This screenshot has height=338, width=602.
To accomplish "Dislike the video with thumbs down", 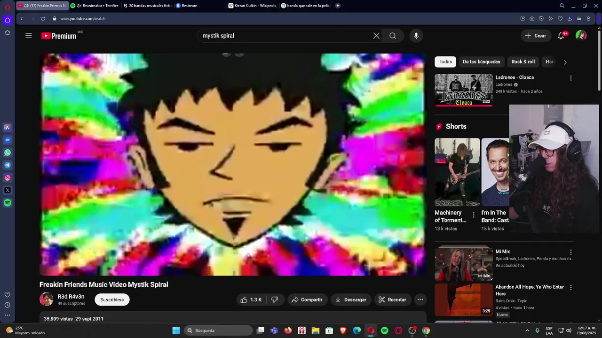I will pyautogui.click(x=275, y=300).
